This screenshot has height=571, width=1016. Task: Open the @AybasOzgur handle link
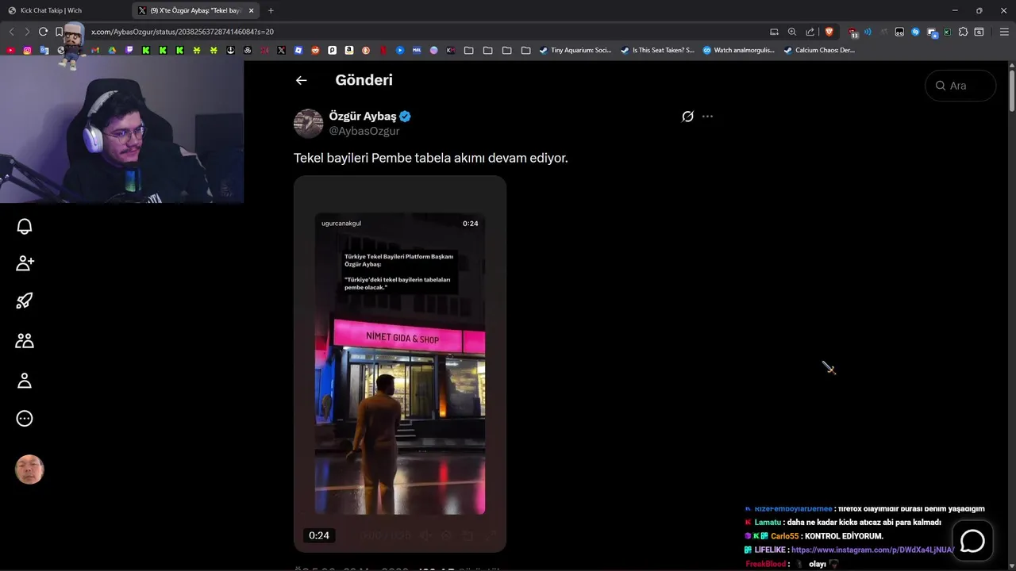pos(364,131)
